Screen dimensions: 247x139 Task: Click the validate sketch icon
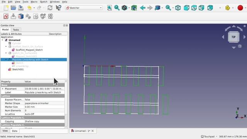(x=36, y=16)
